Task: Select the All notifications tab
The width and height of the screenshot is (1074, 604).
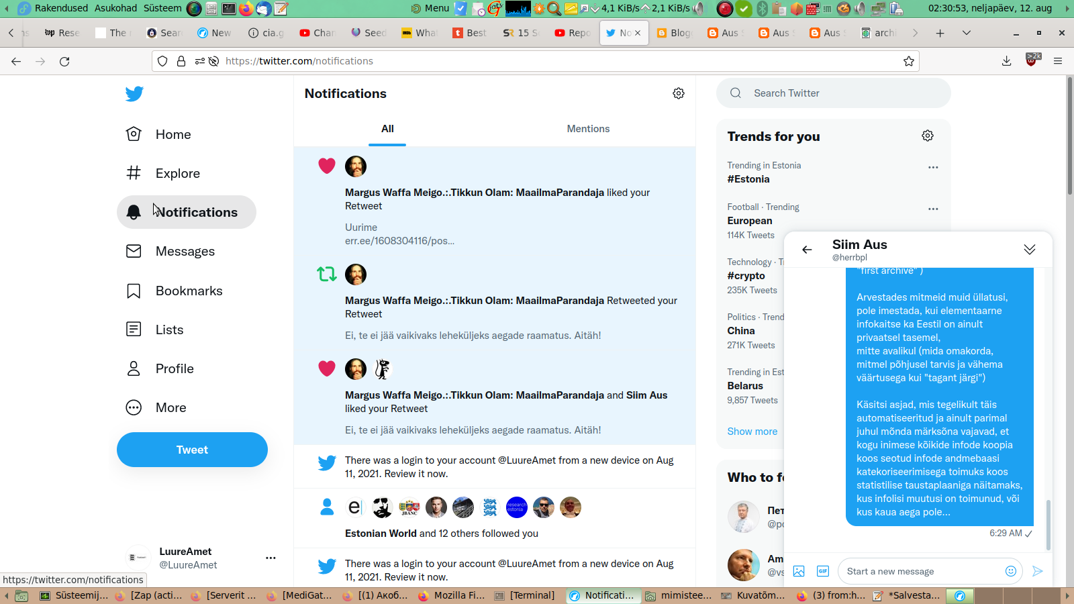Action: pyautogui.click(x=387, y=129)
